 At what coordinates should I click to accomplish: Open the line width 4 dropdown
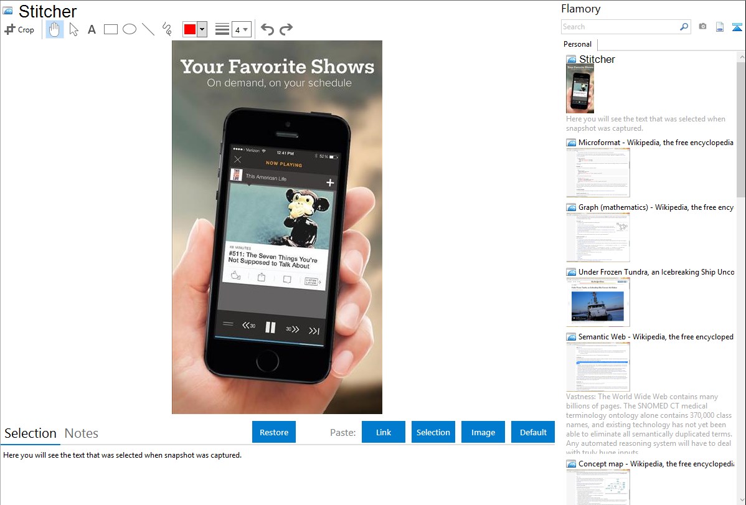pyautogui.click(x=241, y=29)
